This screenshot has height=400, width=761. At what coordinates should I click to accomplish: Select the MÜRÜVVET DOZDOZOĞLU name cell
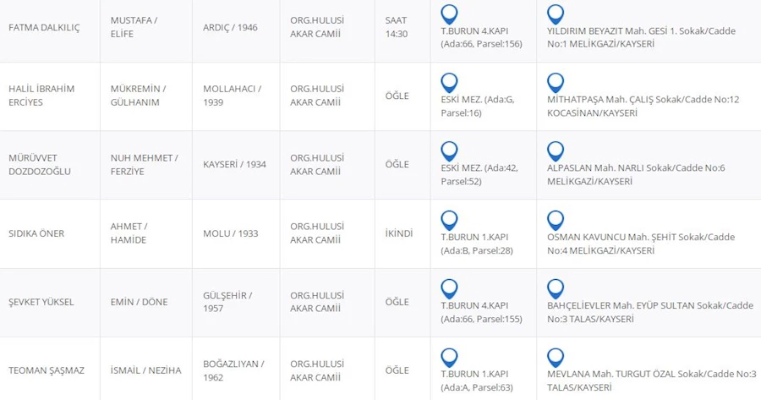[x=40, y=165]
